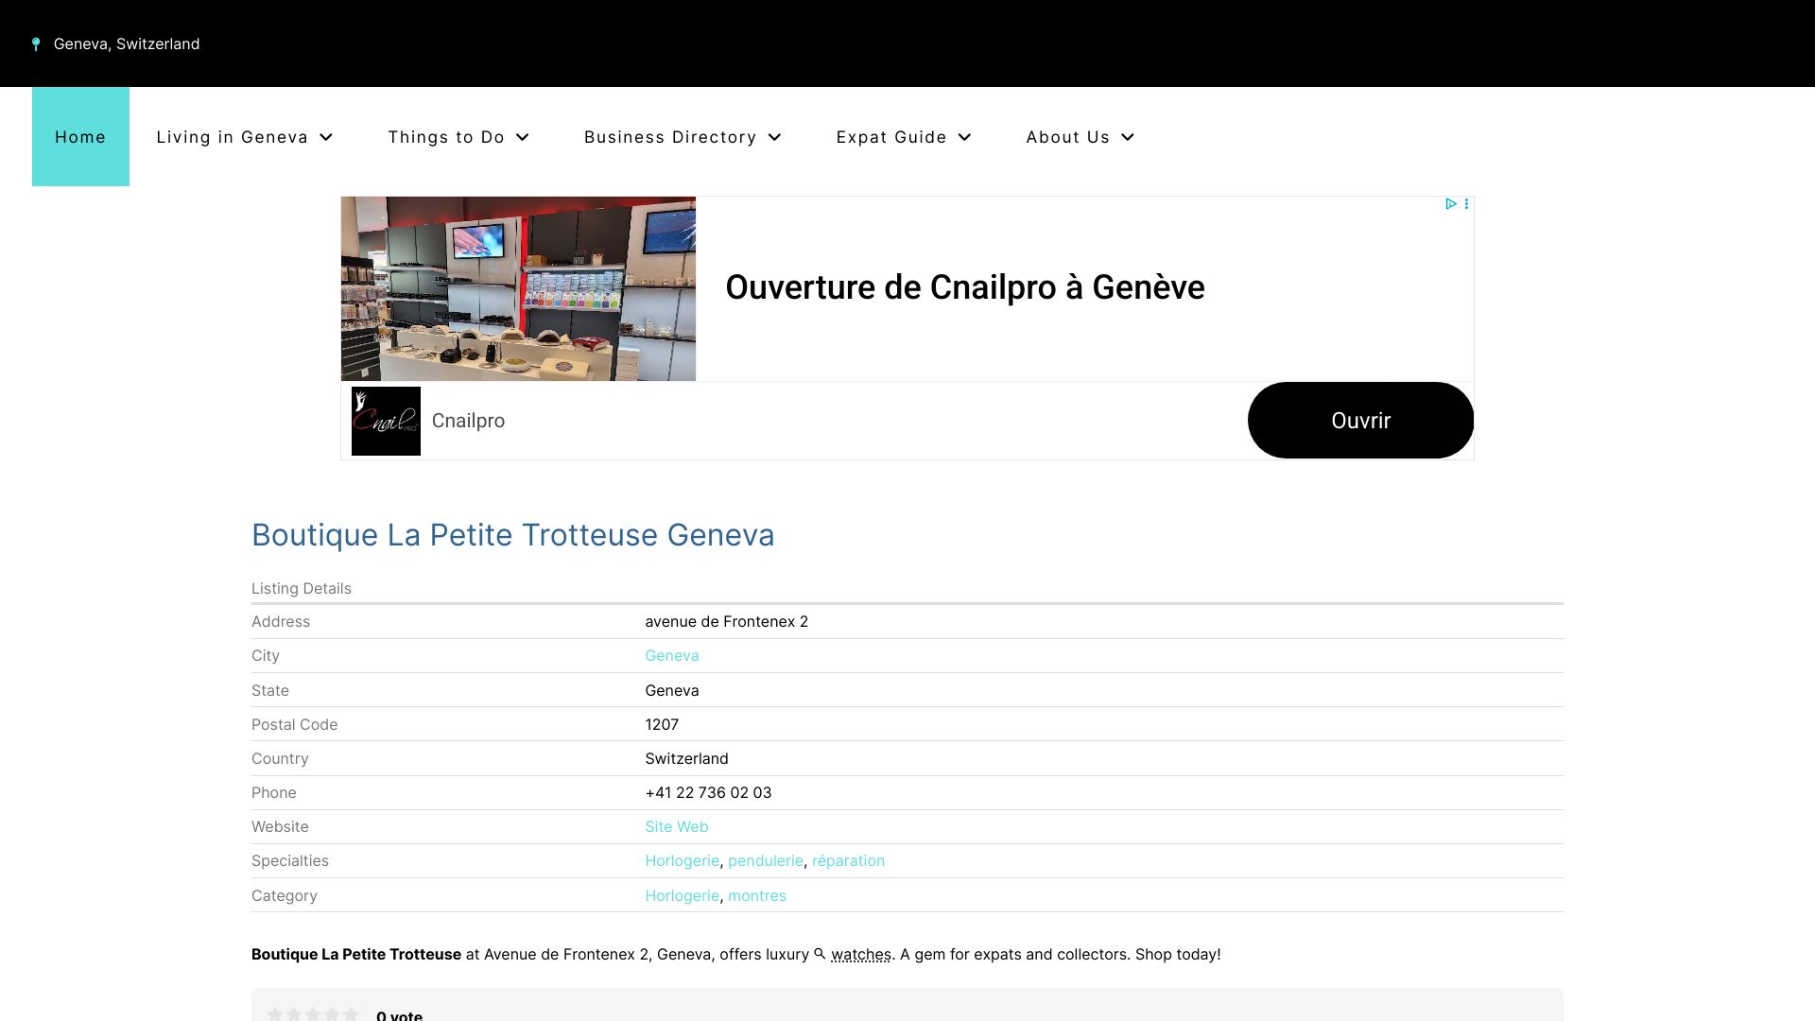Image resolution: width=1815 pixels, height=1021 pixels.
Task: Follow the Geneva city link
Action: [x=671, y=655]
